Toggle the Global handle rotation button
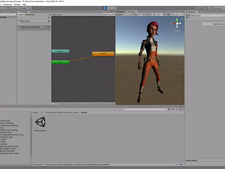Image resolution: width=225 pixels, height=169 pixels. coord(22,8)
